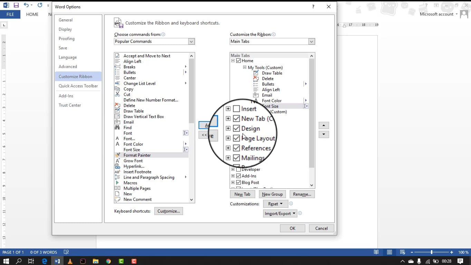This screenshot has height=265, width=471.
Task: Click the zoom slider handle in the status bar
Action: click(432, 252)
